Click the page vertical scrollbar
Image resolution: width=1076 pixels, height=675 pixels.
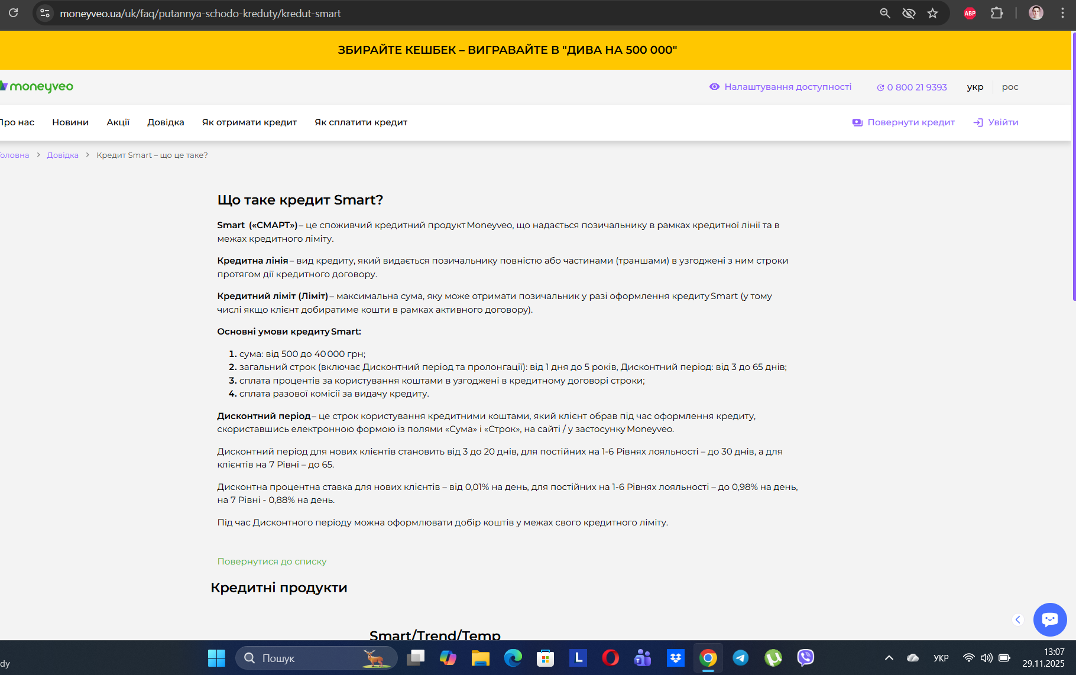pyautogui.click(x=1073, y=165)
